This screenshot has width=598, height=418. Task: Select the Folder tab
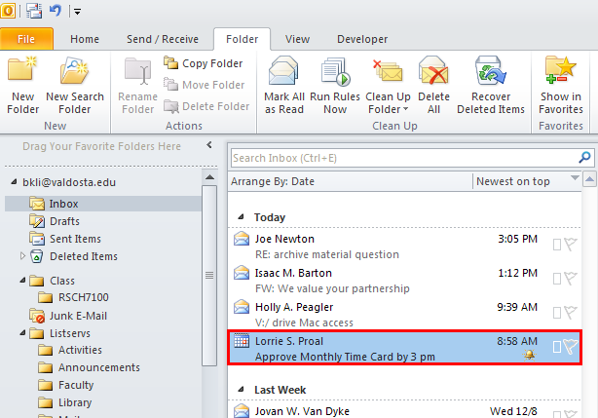[243, 39]
